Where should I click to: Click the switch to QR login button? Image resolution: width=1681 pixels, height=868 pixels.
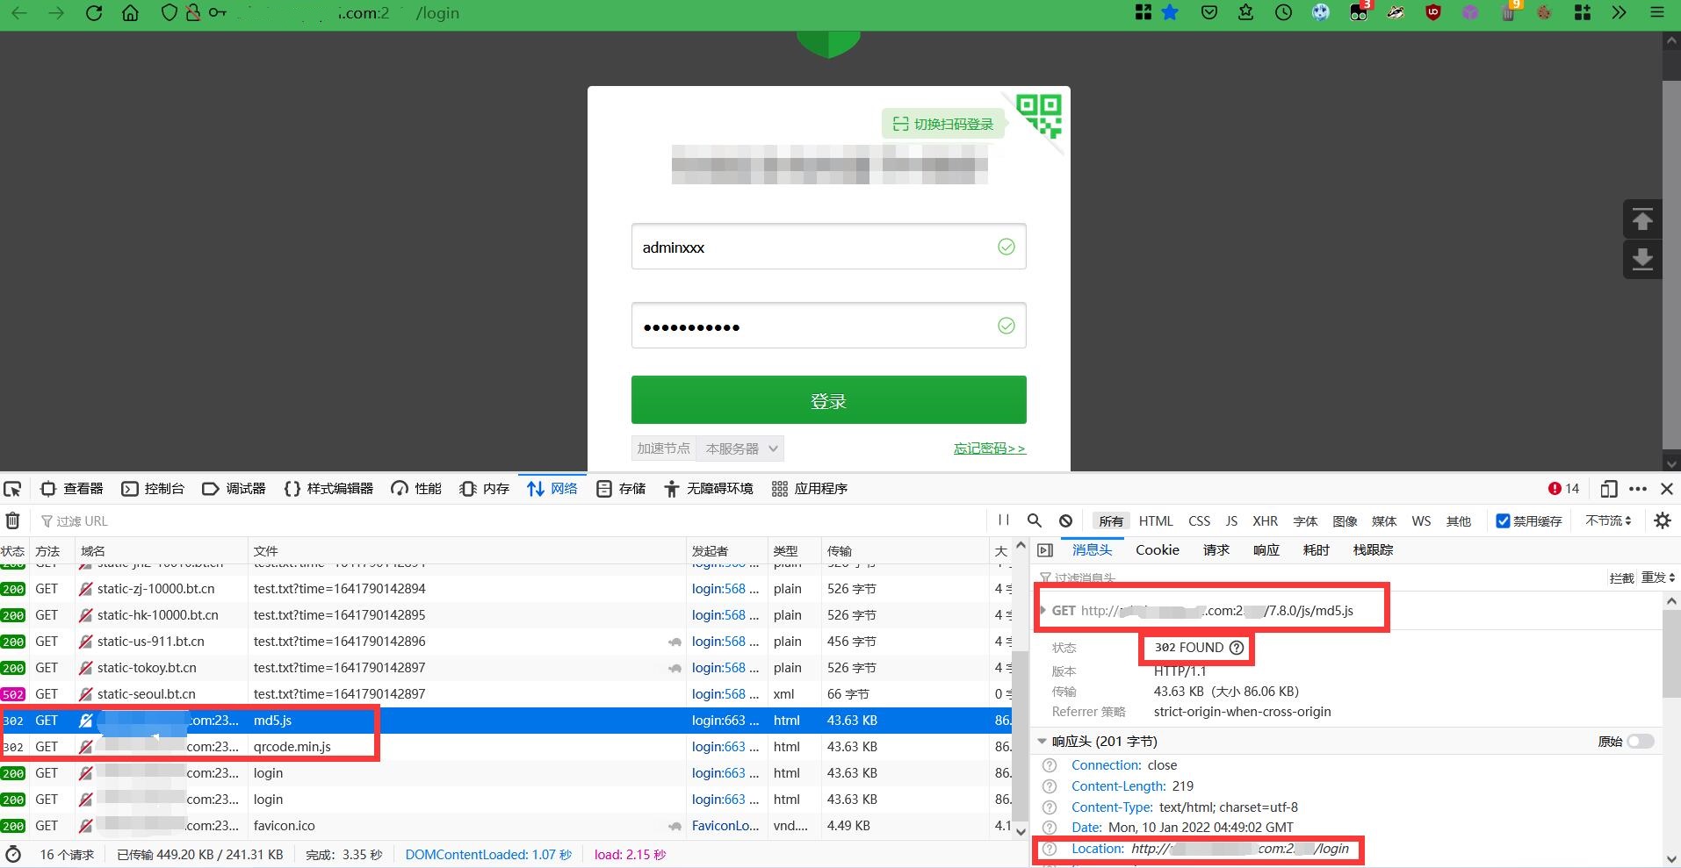(x=944, y=124)
